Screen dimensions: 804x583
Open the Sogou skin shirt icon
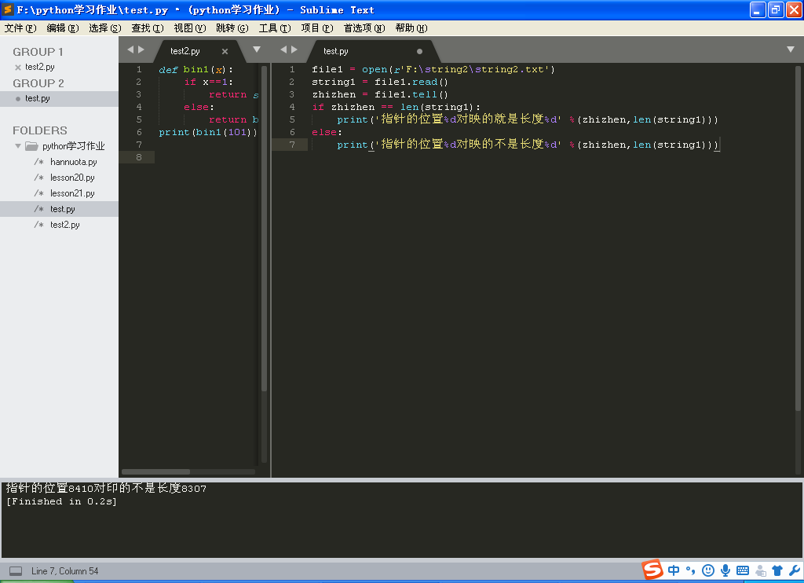(x=777, y=570)
